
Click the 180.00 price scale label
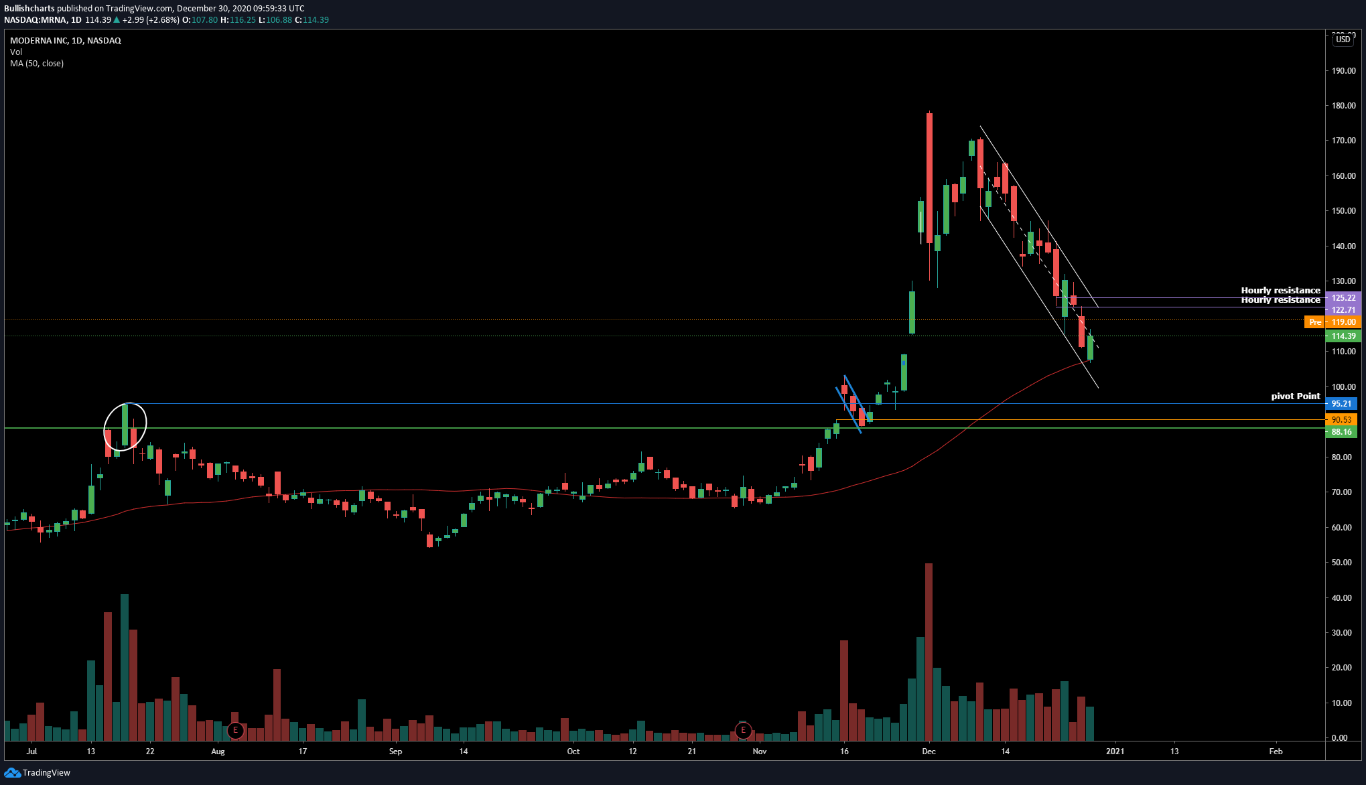(1344, 106)
